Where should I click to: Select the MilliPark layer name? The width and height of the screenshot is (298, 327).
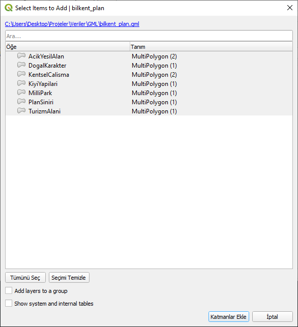pos(40,93)
